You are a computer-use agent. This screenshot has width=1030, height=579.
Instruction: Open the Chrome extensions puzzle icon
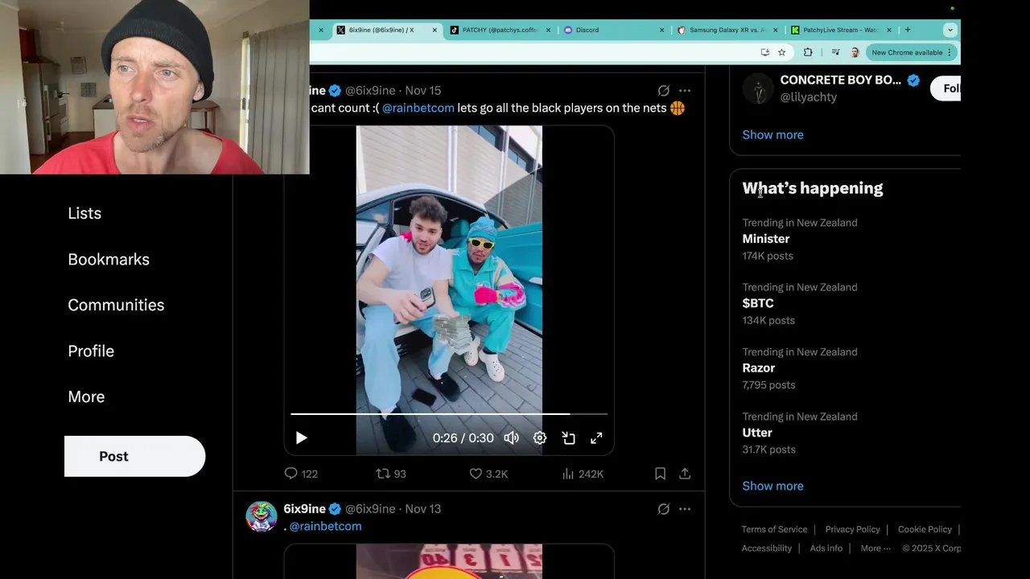point(808,52)
